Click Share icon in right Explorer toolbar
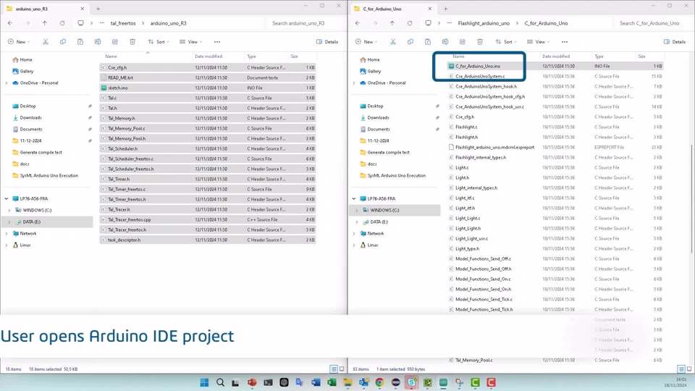Screen dimensions: 695x391 (463, 42)
